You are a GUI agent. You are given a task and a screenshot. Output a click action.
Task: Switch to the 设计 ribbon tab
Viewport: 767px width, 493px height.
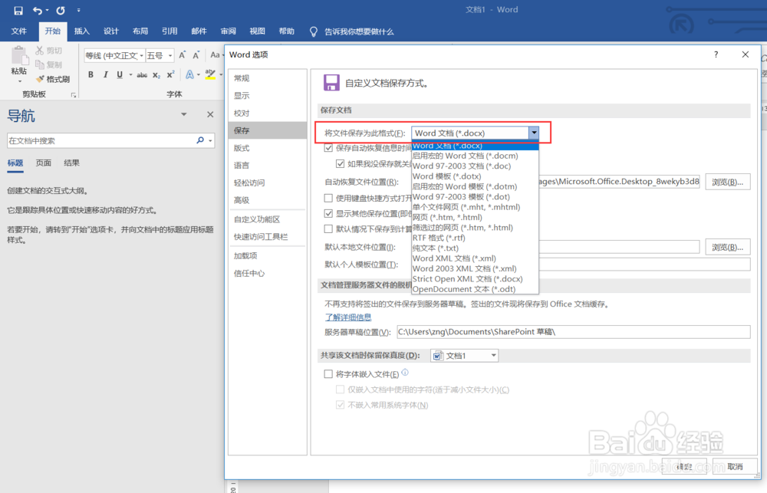111,31
